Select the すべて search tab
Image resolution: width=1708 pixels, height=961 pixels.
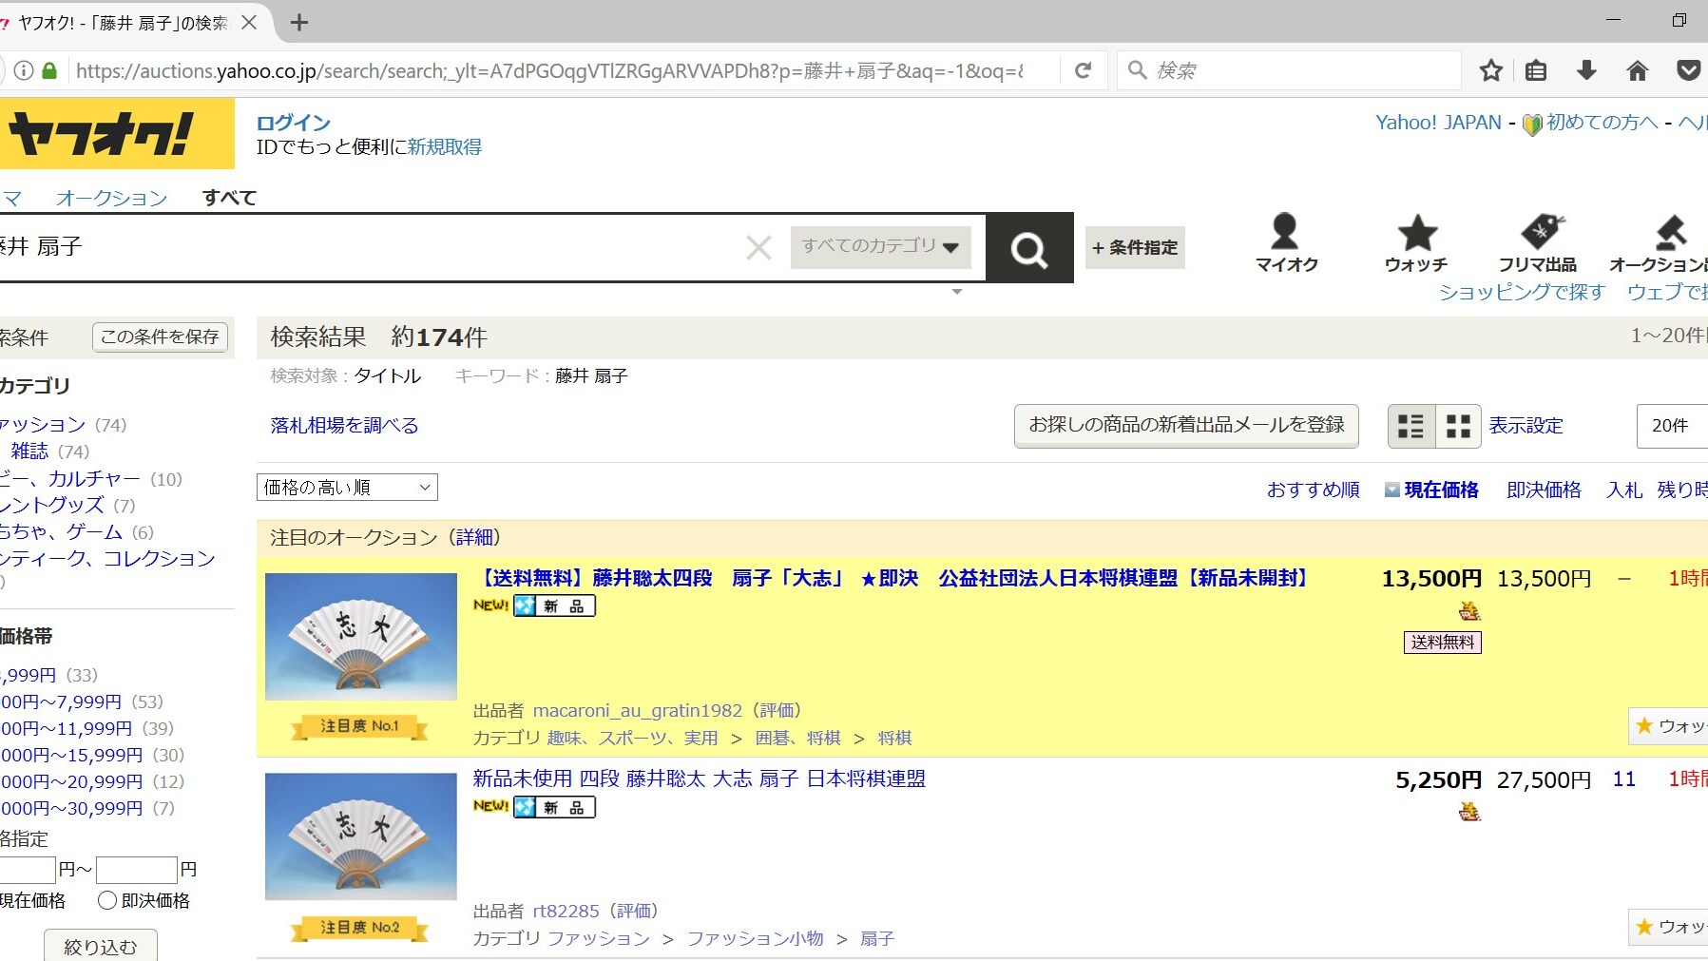coord(229,198)
